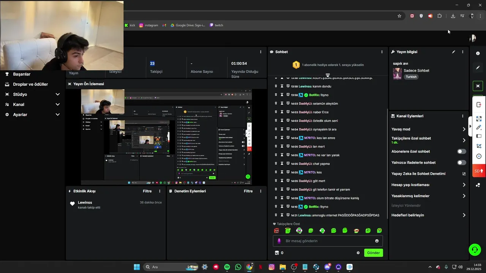Click the green support headset button
This screenshot has height=273, width=486.
[x=475, y=249]
